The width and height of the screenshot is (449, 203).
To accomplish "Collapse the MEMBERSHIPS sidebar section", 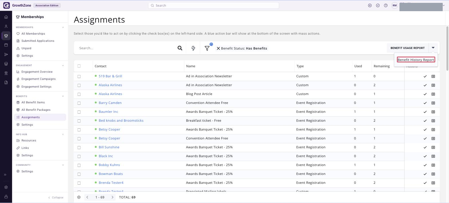I will pyautogui.click(x=63, y=27).
